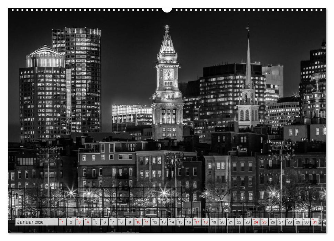The width and height of the screenshot is (334, 241).
Task: Click date 20 in the strip
Action: (x=222, y=222)
